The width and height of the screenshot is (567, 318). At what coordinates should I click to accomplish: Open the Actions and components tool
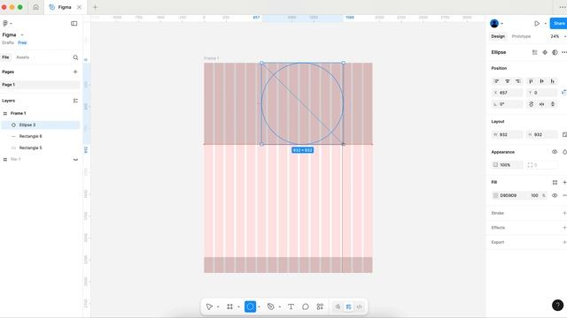pyautogui.click(x=320, y=307)
